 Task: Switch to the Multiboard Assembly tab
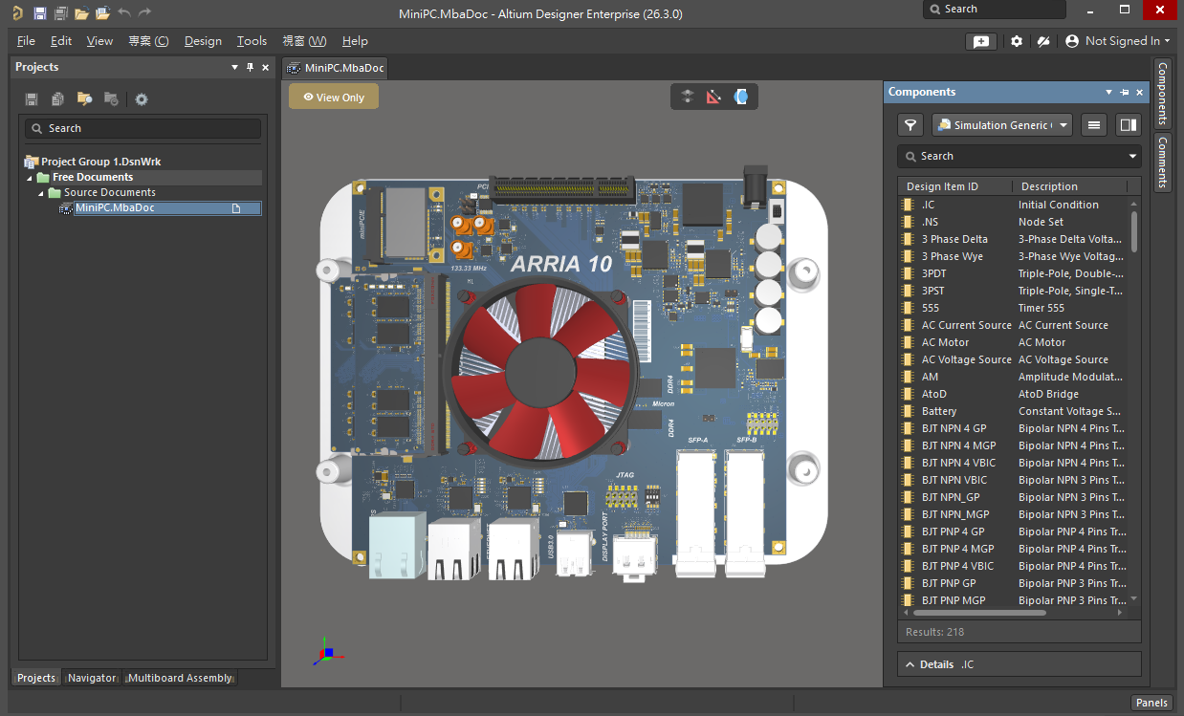[x=180, y=678]
